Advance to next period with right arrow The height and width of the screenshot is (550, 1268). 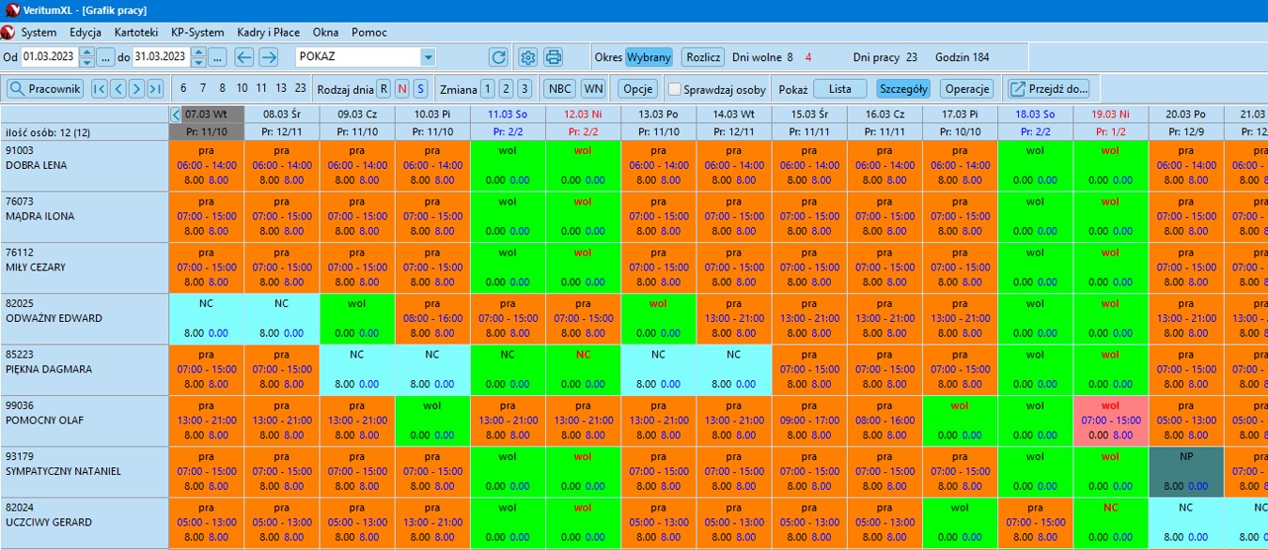pos(269,57)
